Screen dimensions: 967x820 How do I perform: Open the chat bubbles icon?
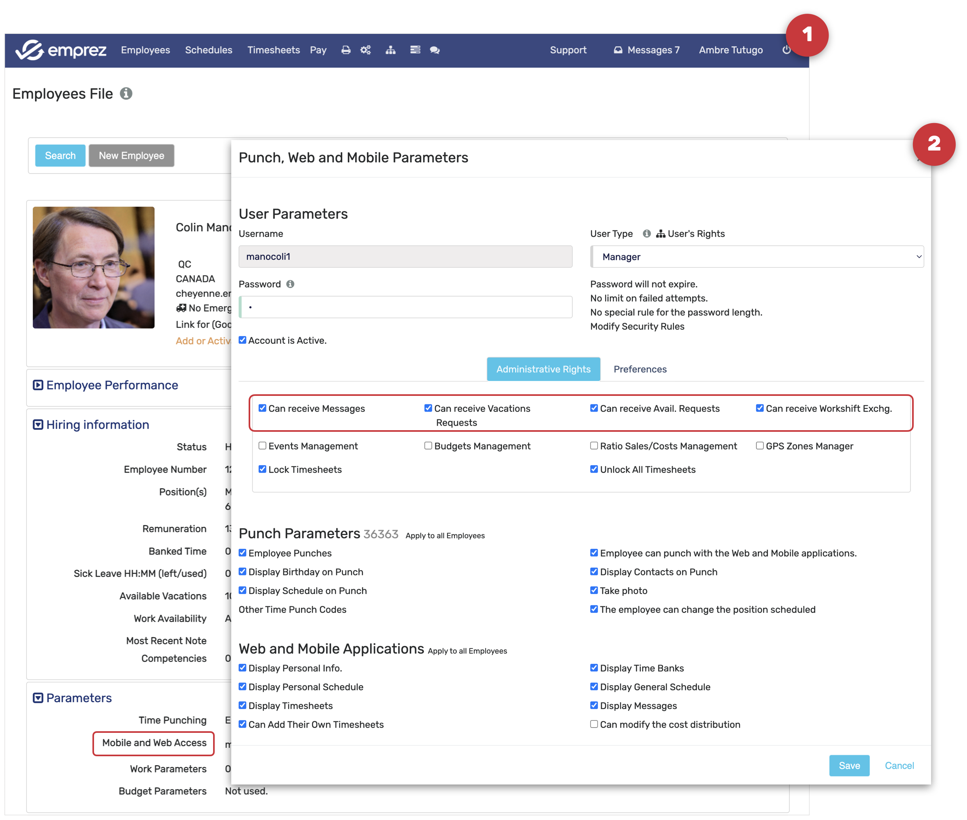click(x=435, y=50)
